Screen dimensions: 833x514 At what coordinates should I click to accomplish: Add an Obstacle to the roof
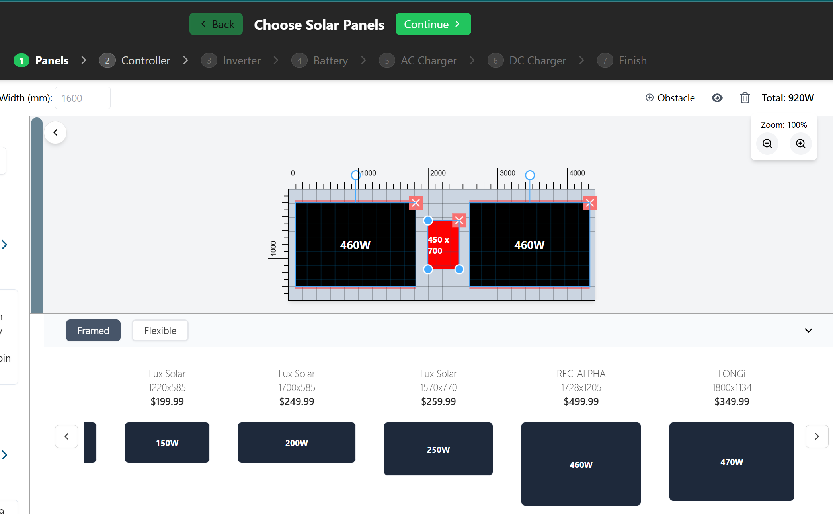pos(670,98)
